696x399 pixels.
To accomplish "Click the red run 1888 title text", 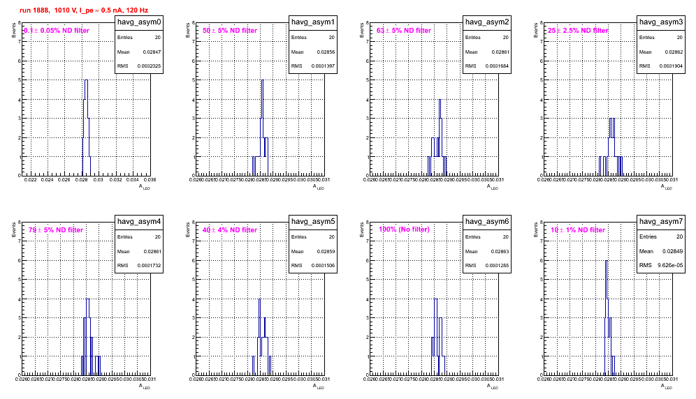I will point(83,10).
